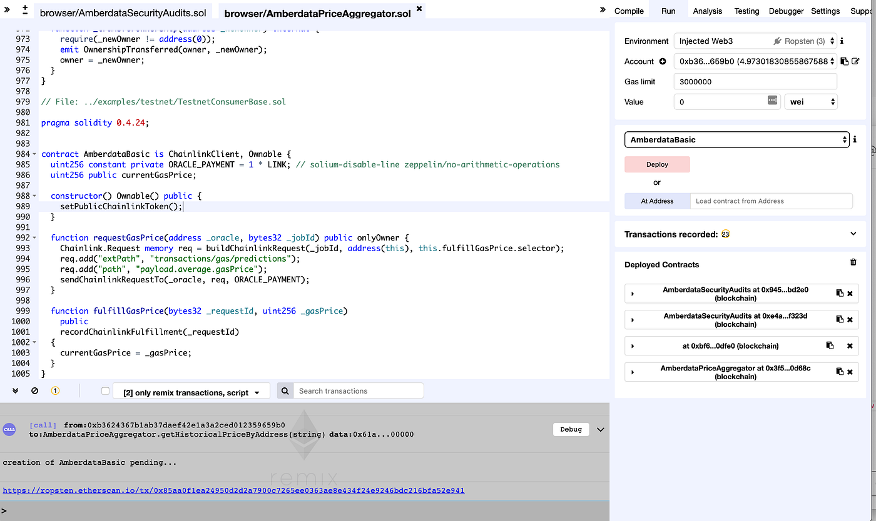Click the Gas limit input field

click(x=755, y=81)
